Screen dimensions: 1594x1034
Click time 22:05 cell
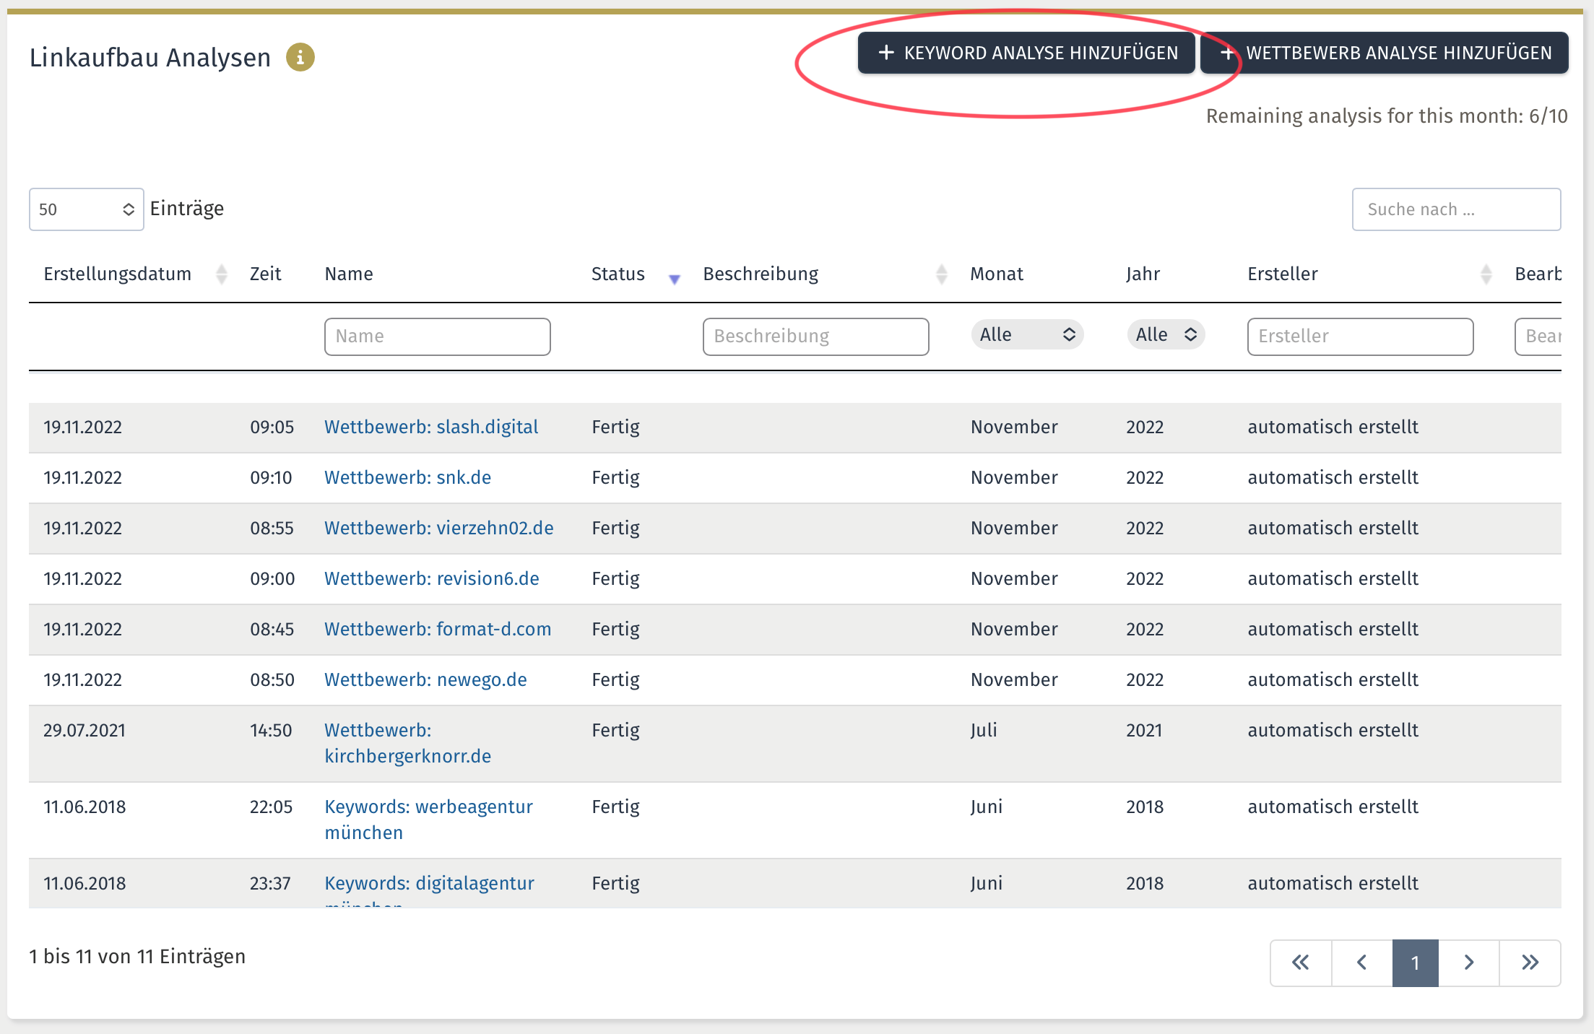tap(271, 807)
